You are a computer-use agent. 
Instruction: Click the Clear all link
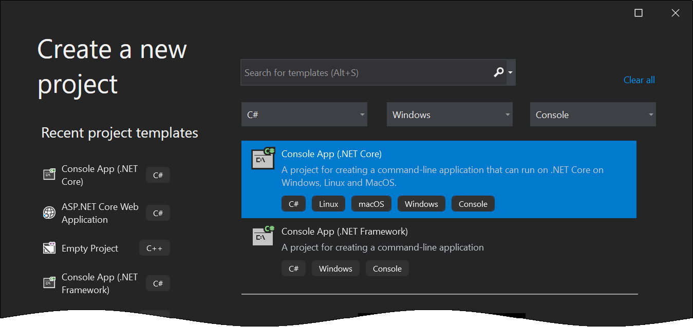pyautogui.click(x=639, y=80)
